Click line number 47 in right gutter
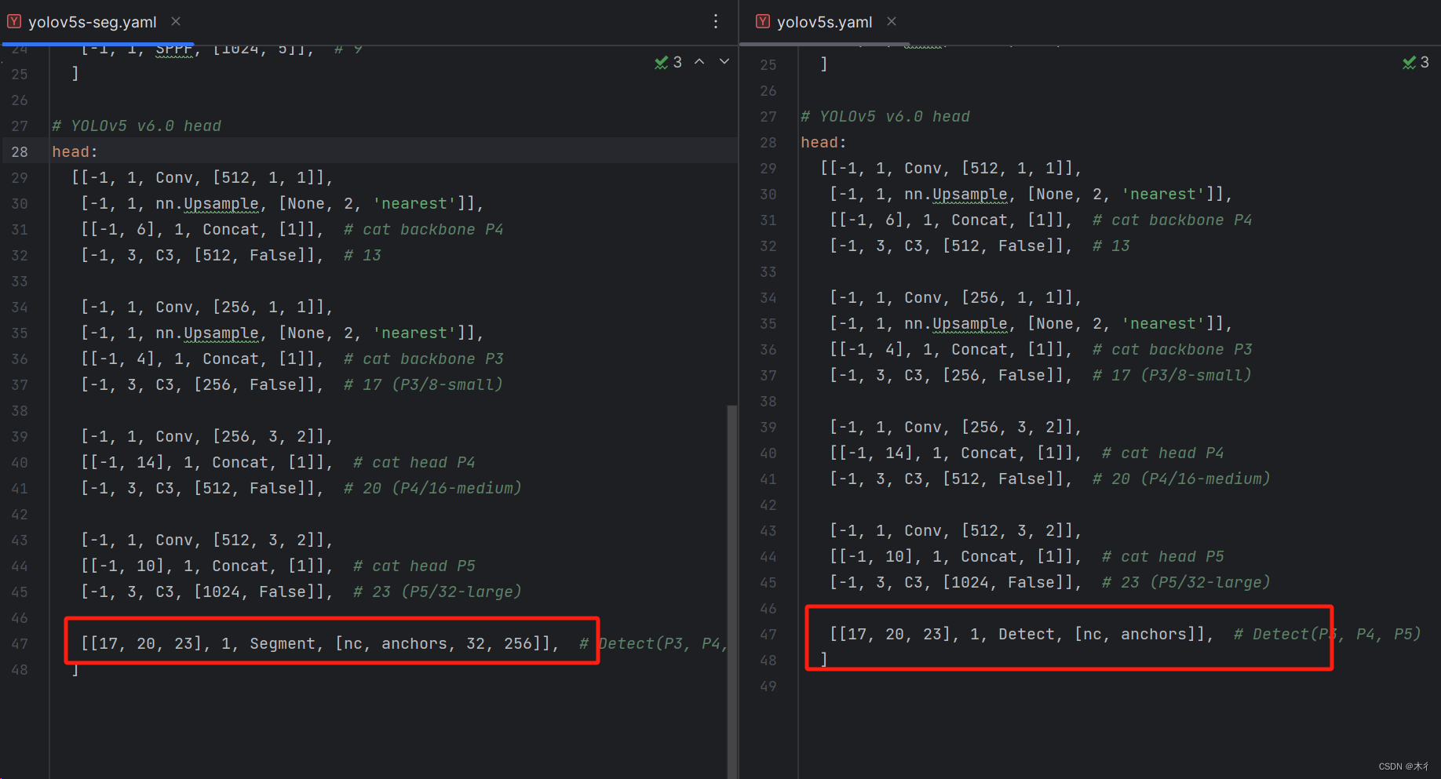This screenshot has height=779, width=1441. click(768, 634)
